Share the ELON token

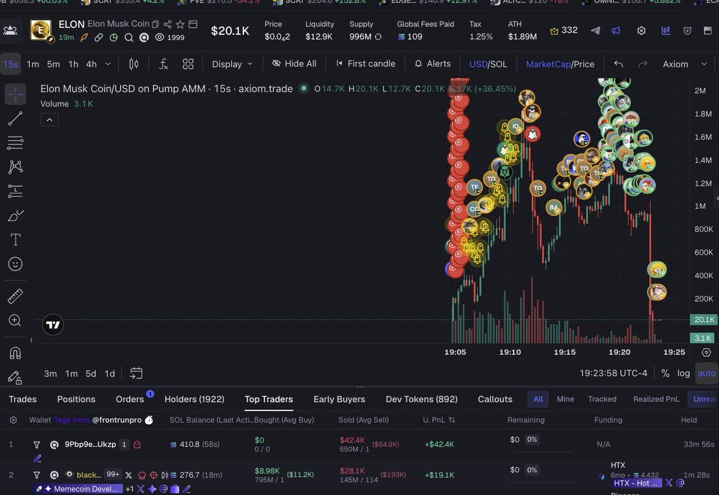(167, 24)
